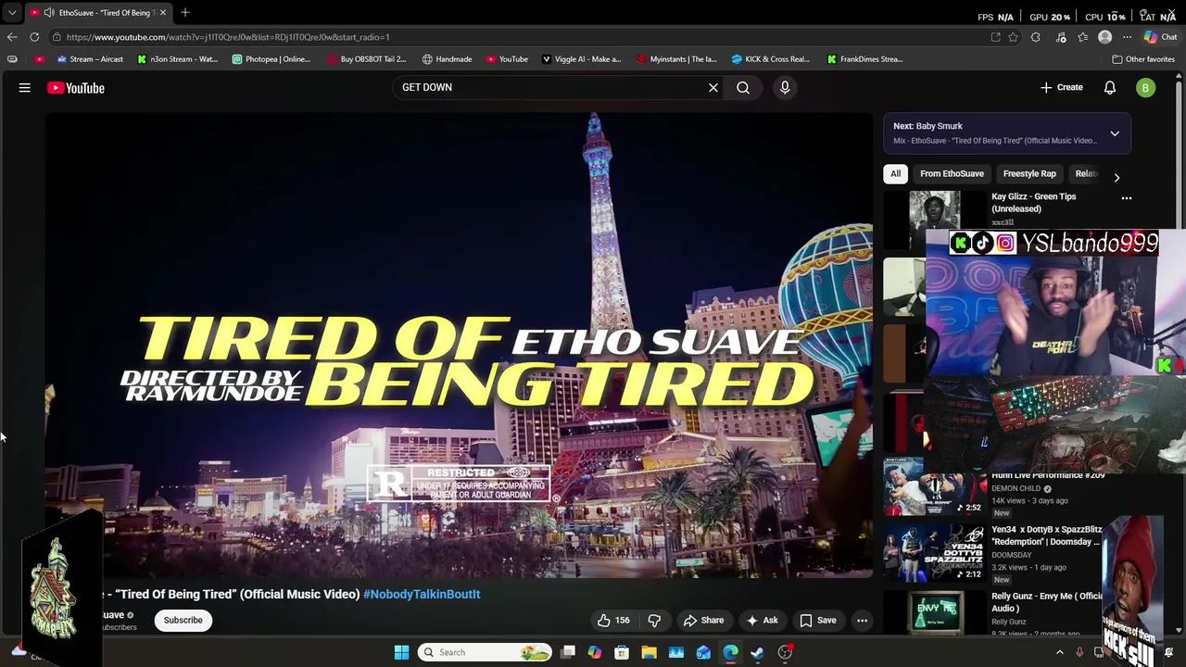Viewport: 1186px width, 667px height.
Task: Subscribe to the EthoSuave channel
Action: point(183,621)
